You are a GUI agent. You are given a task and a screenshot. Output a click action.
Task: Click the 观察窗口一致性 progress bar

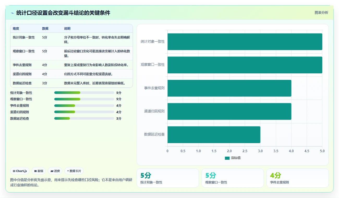[x=84, y=99]
